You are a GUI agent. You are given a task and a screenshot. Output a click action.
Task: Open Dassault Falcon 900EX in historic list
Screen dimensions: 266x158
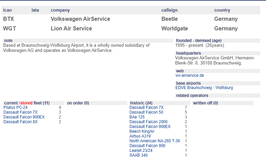[150, 126]
